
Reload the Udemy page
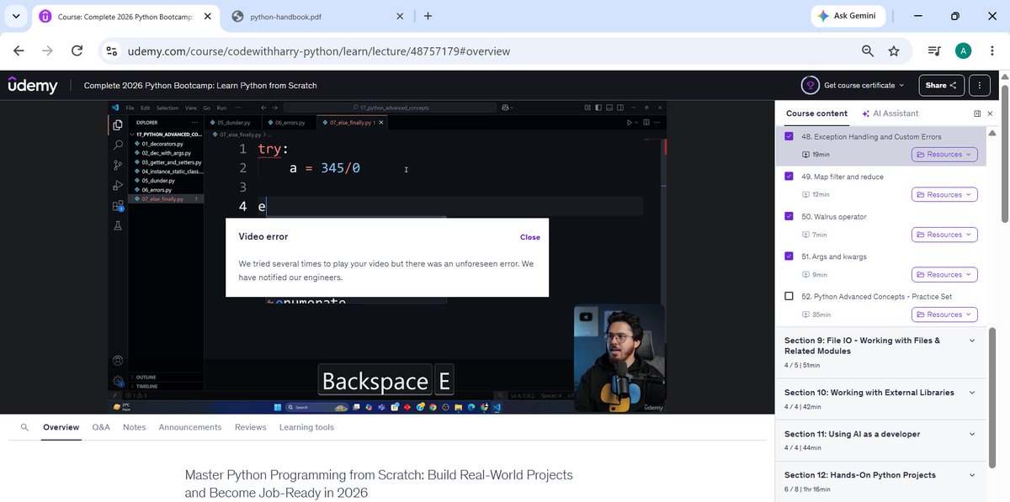pos(77,51)
